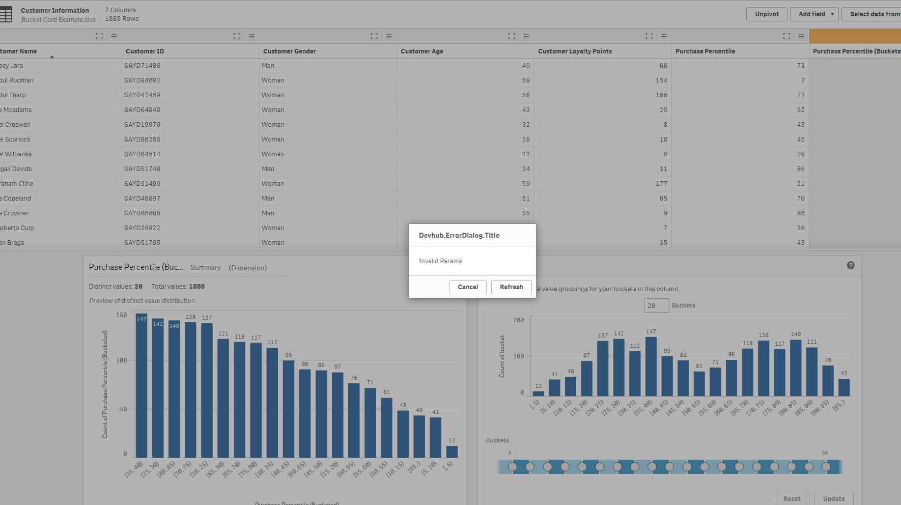Click the bucket slider handle labeled 5
Image resolution: width=901 pixels, height=505 pixels.
click(x=513, y=467)
